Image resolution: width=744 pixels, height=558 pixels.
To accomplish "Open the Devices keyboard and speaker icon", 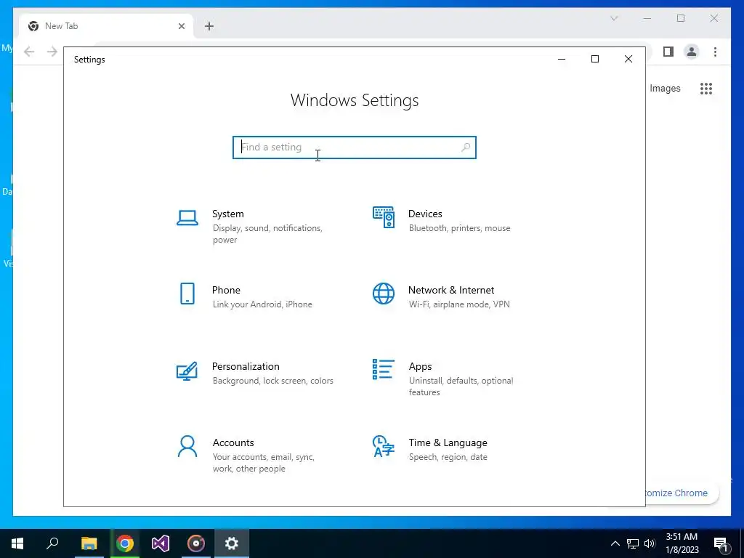I will (384, 217).
